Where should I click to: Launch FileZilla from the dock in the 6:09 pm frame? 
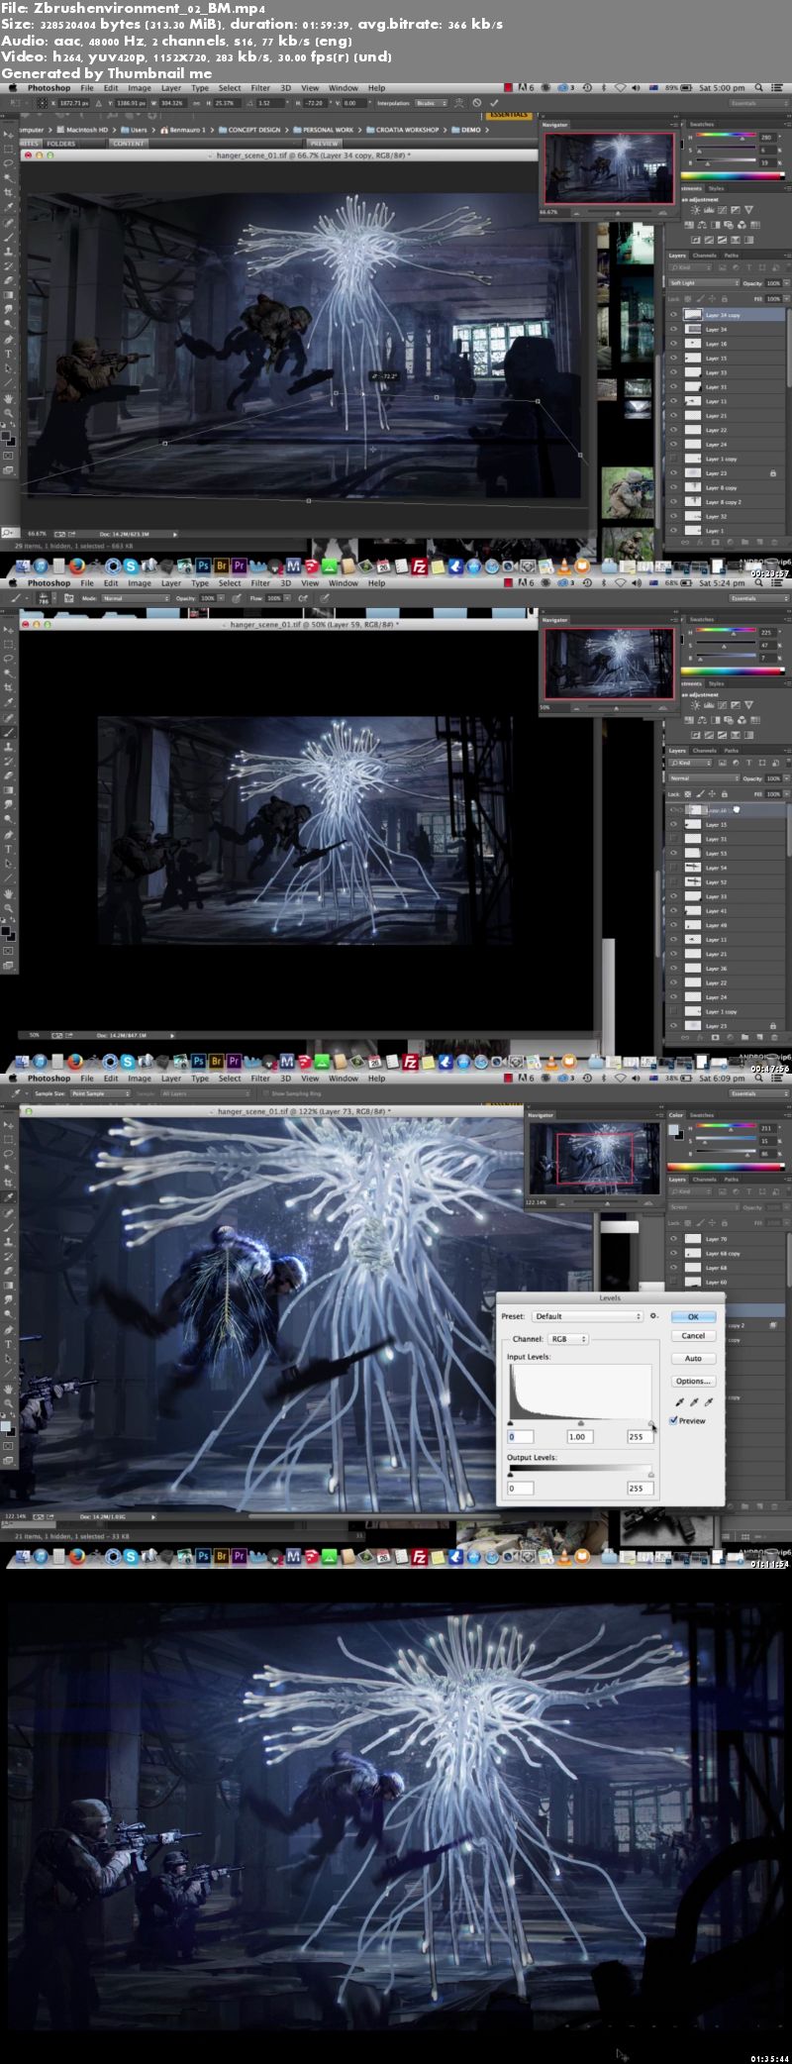click(419, 1556)
